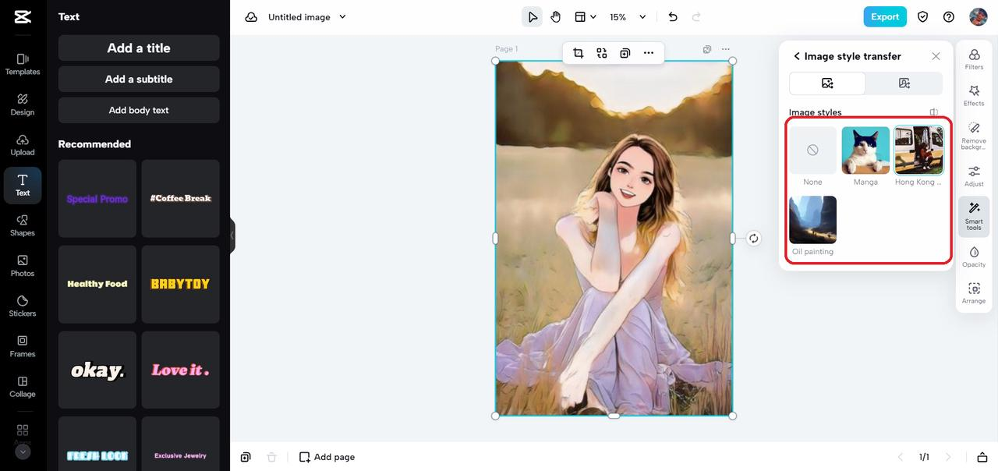Expand the Untitled image name dropdown
The image size is (998, 471).
pos(342,17)
